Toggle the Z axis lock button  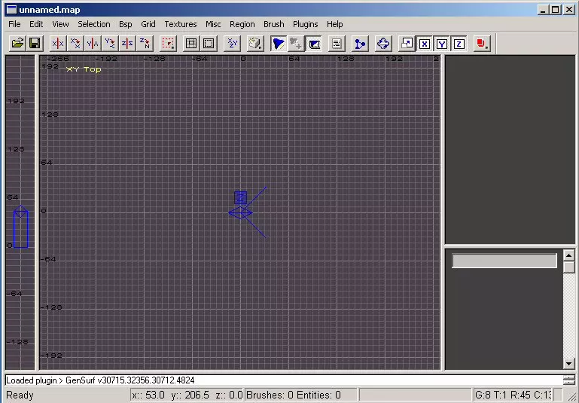point(459,44)
